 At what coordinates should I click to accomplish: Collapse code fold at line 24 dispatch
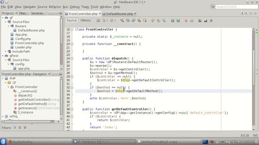72,58
